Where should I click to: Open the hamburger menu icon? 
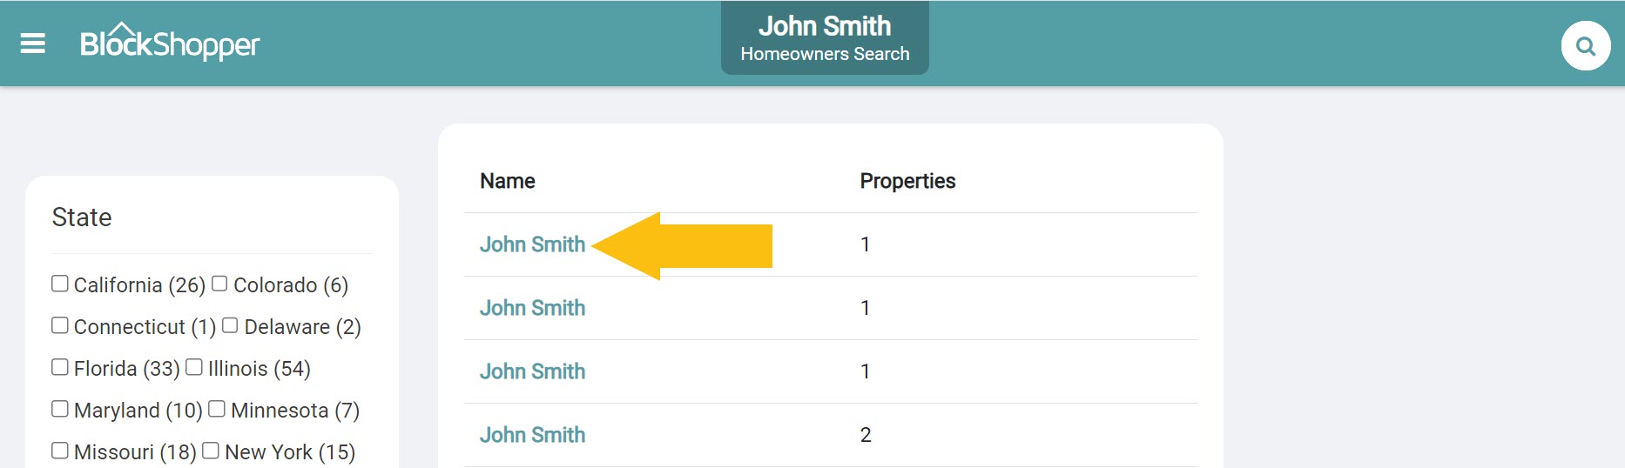[x=32, y=43]
